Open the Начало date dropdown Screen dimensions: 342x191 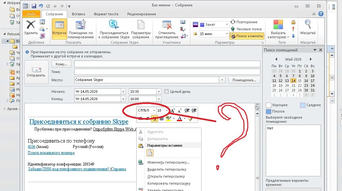click(x=123, y=92)
